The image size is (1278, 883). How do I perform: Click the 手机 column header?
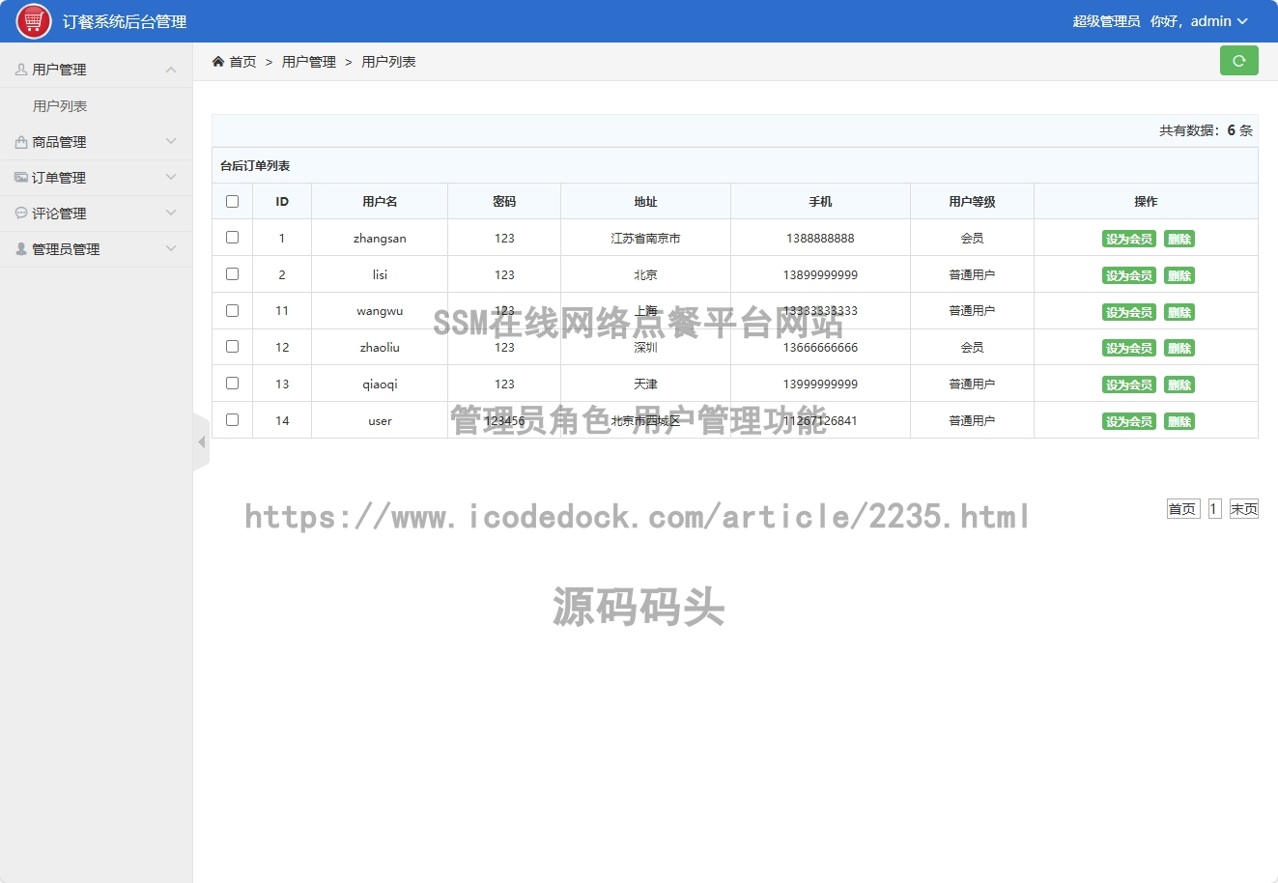(x=820, y=202)
